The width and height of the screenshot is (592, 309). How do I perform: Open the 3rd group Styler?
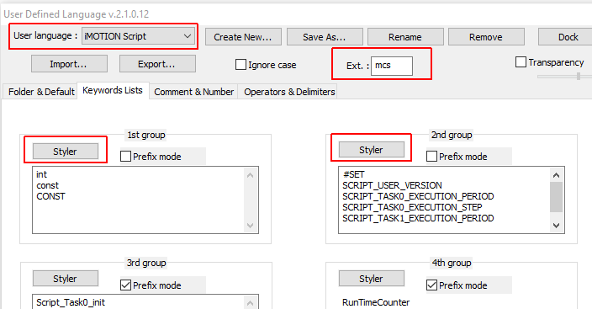click(x=66, y=279)
